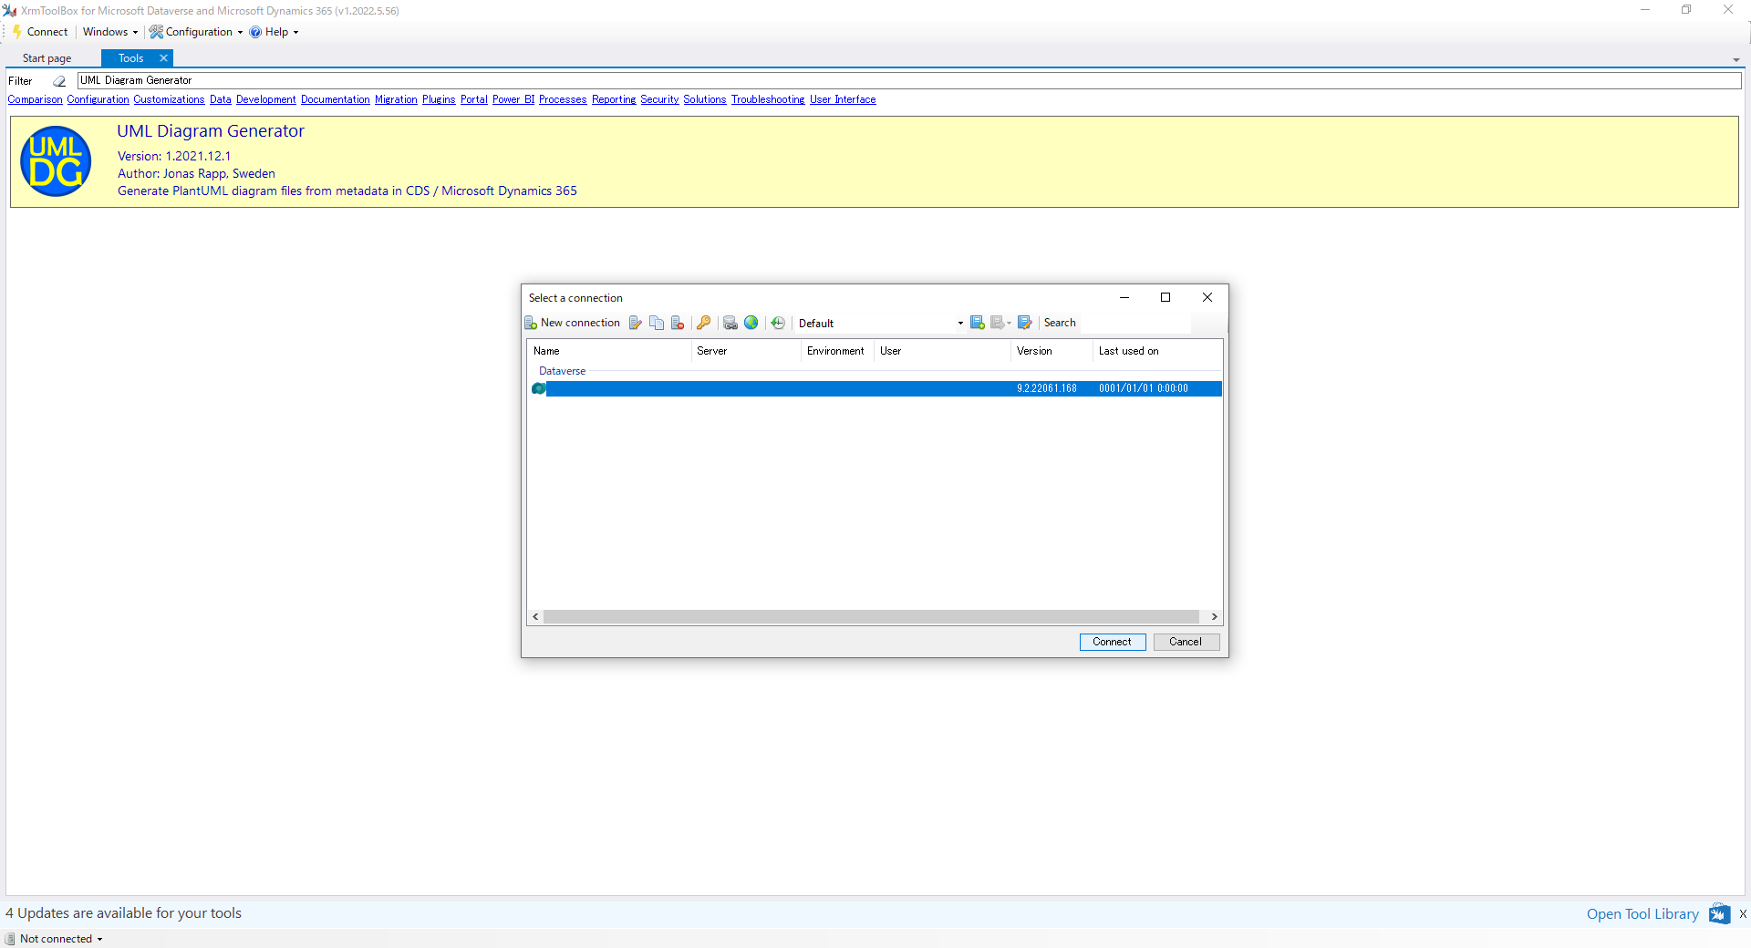The height and width of the screenshot is (948, 1751).
Task: Click the Customizations category link
Action: tap(169, 99)
